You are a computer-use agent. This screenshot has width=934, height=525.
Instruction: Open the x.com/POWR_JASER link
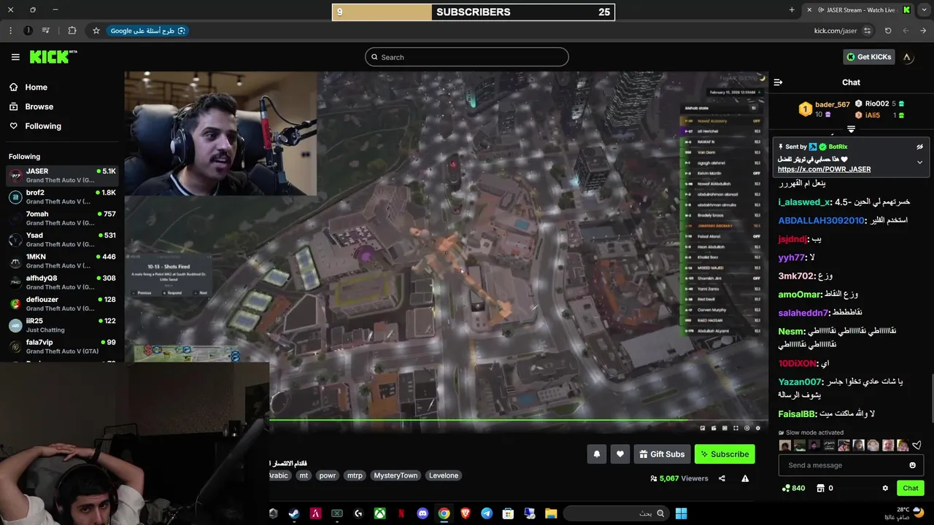(824, 169)
